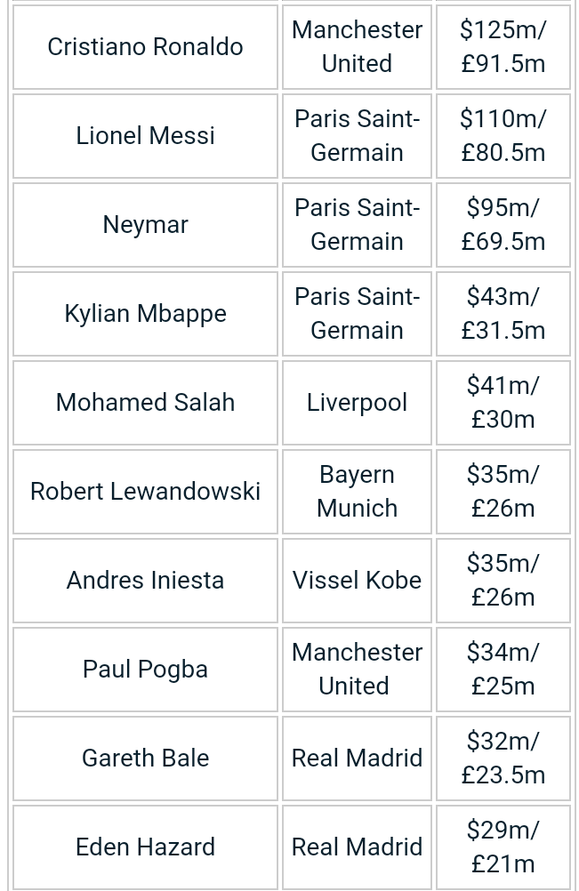Click the Lionel Messi name cell

coord(146,136)
